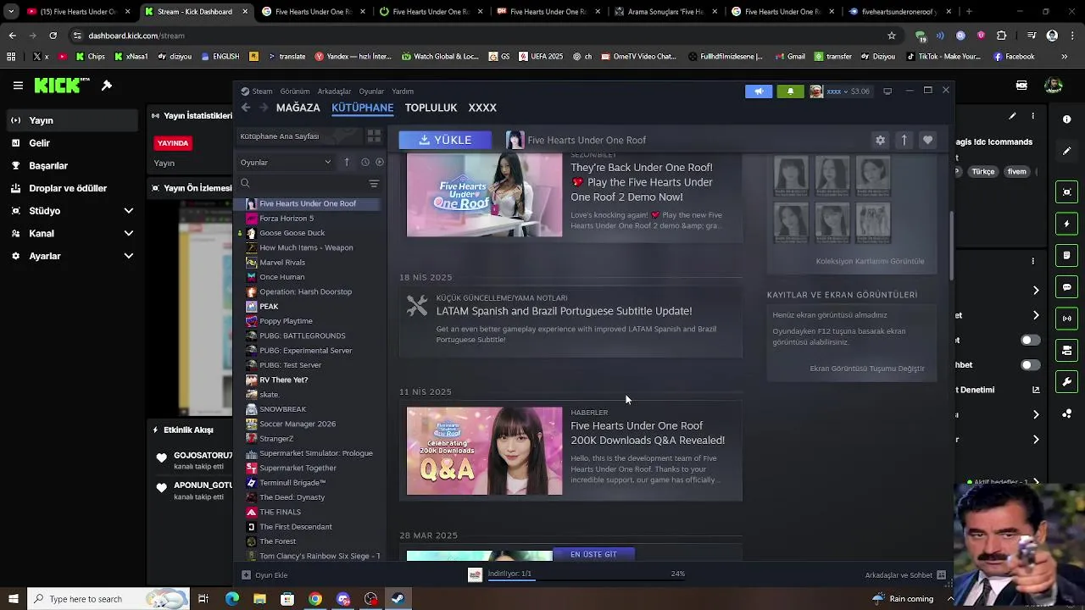1085x610 pixels.
Task: Open Steam announcements megaphone icon
Action: (759, 91)
